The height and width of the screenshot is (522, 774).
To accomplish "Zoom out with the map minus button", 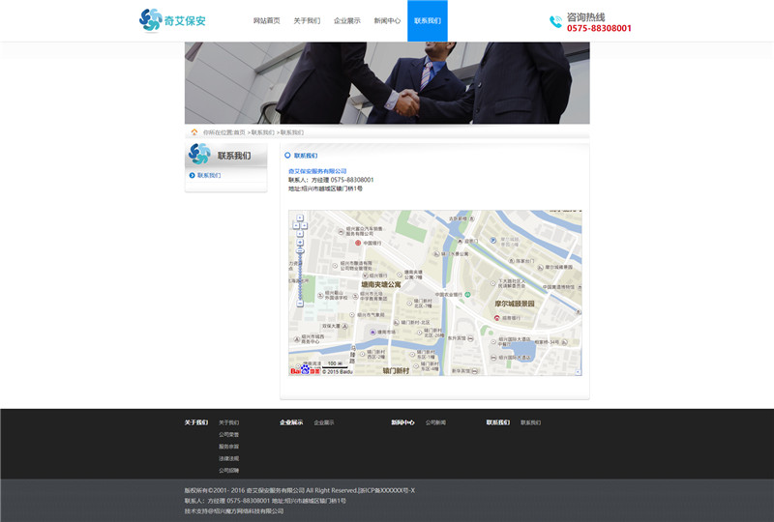I will click(x=300, y=303).
